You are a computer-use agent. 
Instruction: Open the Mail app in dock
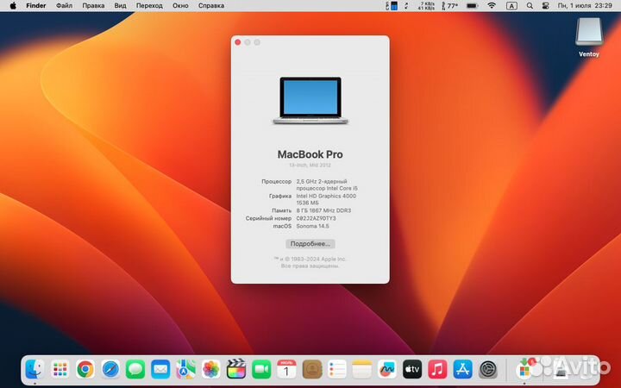(160, 369)
